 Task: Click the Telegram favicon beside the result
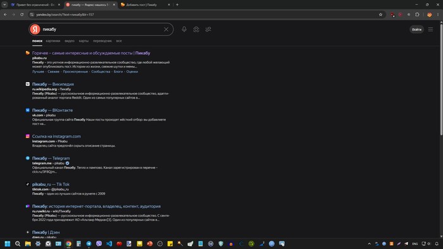coord(27,158)
